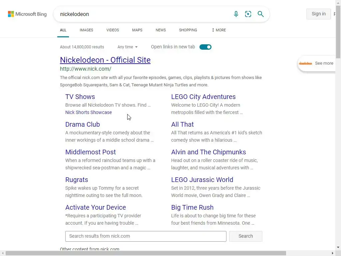Open the Big Time Rush link
The width and height of the screenshot is (341, 256).
[x=192, y=207]
